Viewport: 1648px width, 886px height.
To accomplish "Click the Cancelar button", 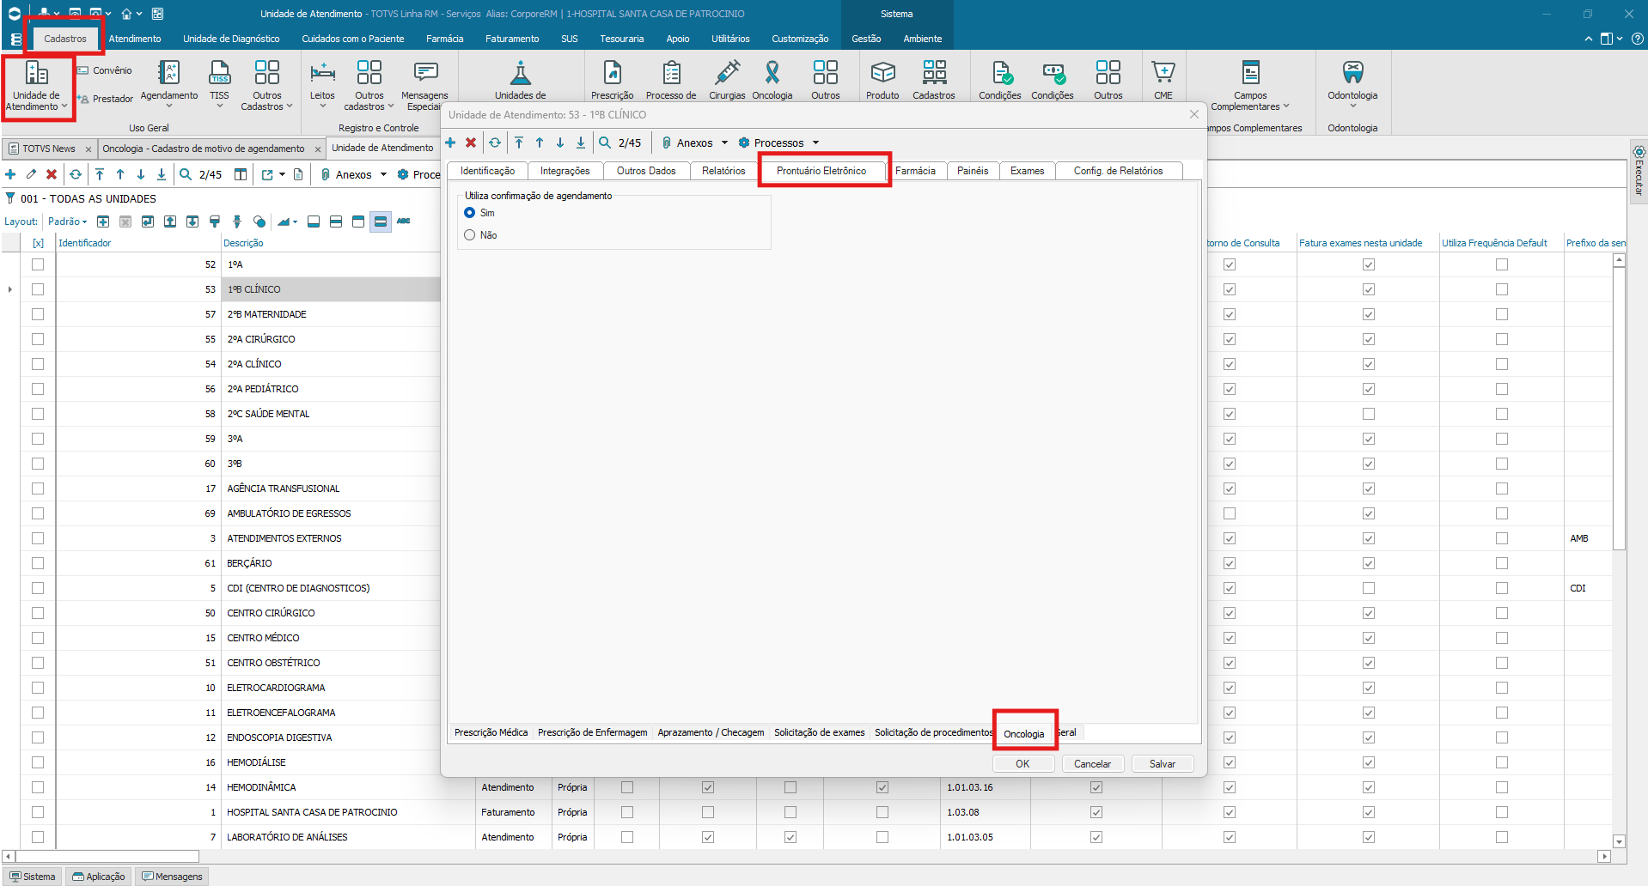I will pyautogui.click(x=1092, y=764).
